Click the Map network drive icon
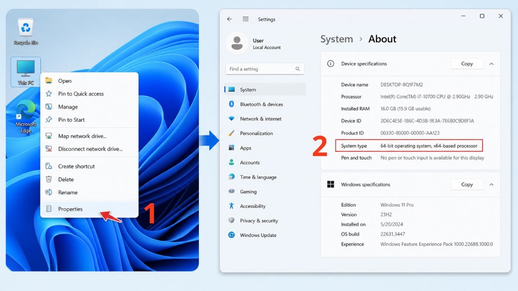The height and width of the screenshot is (291, 518). coord(49,136)
